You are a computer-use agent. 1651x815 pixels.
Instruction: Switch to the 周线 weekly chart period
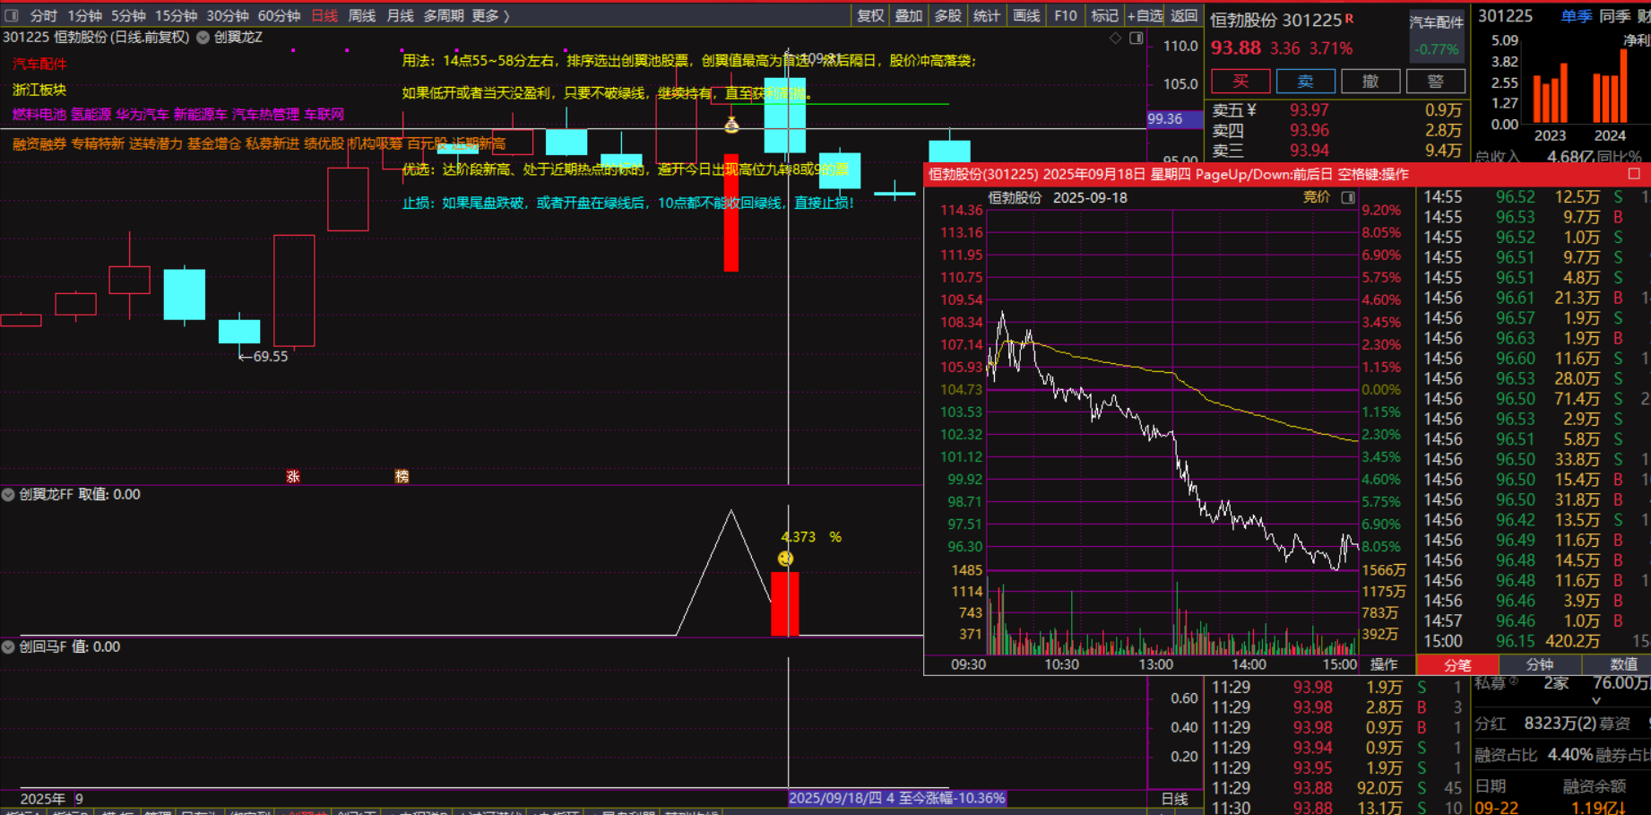coord(361,15)
